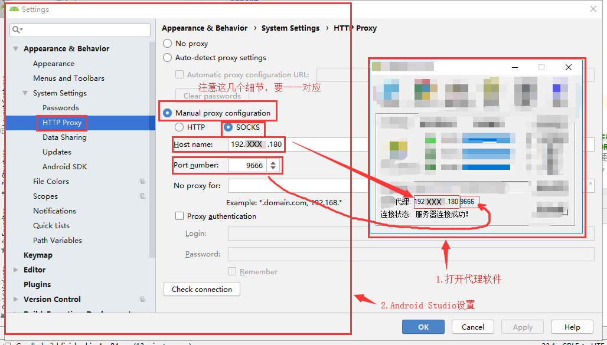Image resolution: width=607 pixels, height=345 pixels.
Task: Click the Apply button
Action: pyautogui.click(x=523, y=327)
